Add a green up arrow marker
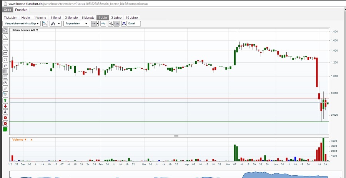This screenshot has height=178, width=346. (x=5, y=100)
